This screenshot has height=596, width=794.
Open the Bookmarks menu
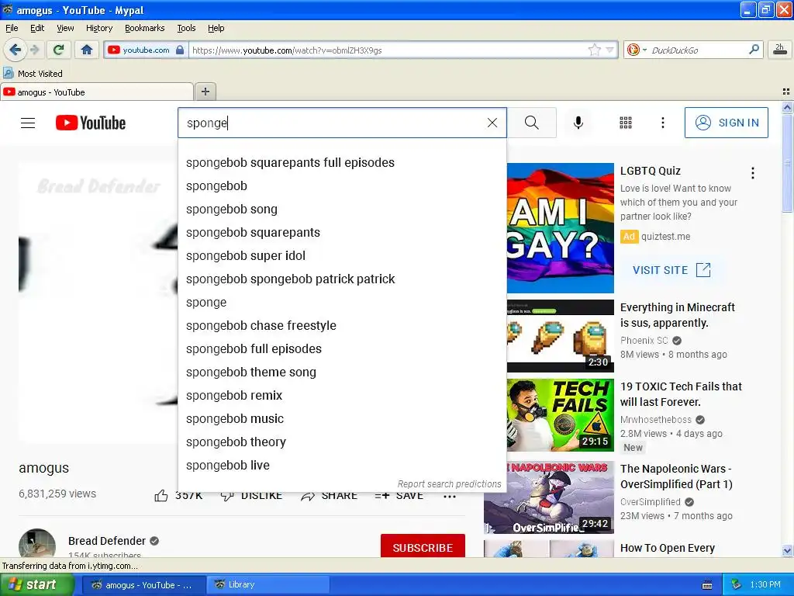coord(144,28)
